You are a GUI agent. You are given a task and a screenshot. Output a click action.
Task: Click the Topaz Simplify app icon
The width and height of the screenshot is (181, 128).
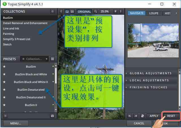coord(5,4)
